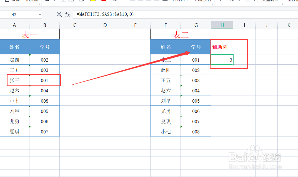Toggle italic formatting
Screen dimensions: 298x177
[55, 1]
